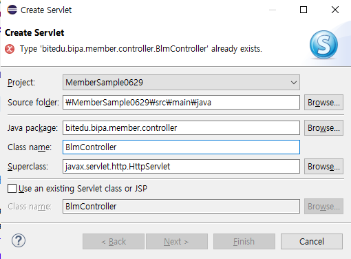The width and height of the screenshot is (351, 259).
Task: Click the Superclass: label
Action: tap(28, 167)
